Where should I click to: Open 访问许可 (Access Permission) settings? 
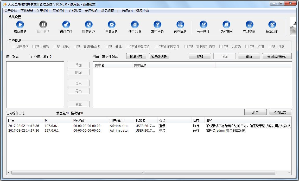(66, 26)
